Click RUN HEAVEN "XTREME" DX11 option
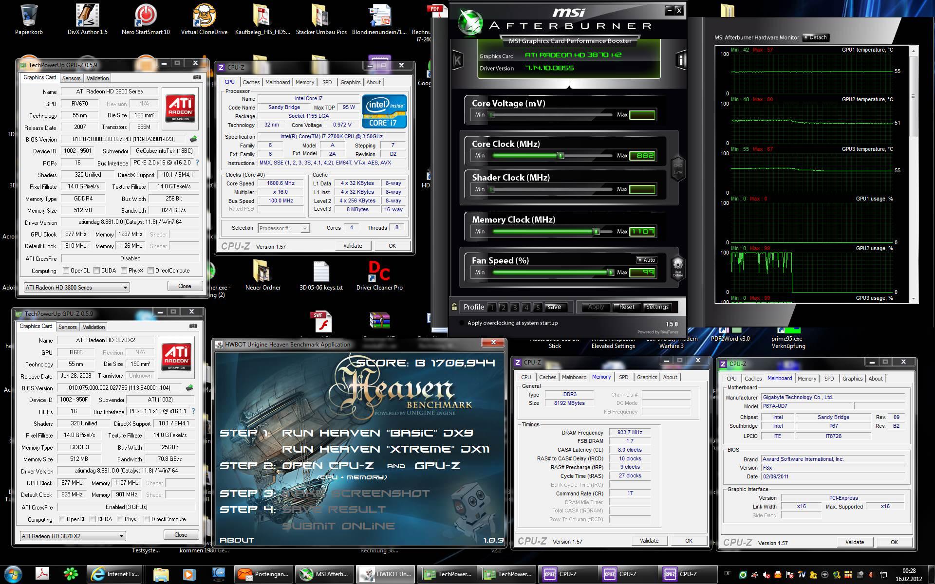The height and width of the screenshot is (584, 935). click(385, 449)
